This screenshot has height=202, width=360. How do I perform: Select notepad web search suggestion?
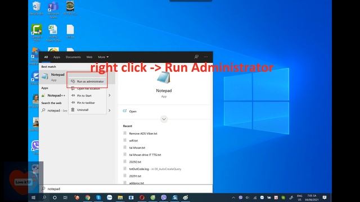(54, 111)
